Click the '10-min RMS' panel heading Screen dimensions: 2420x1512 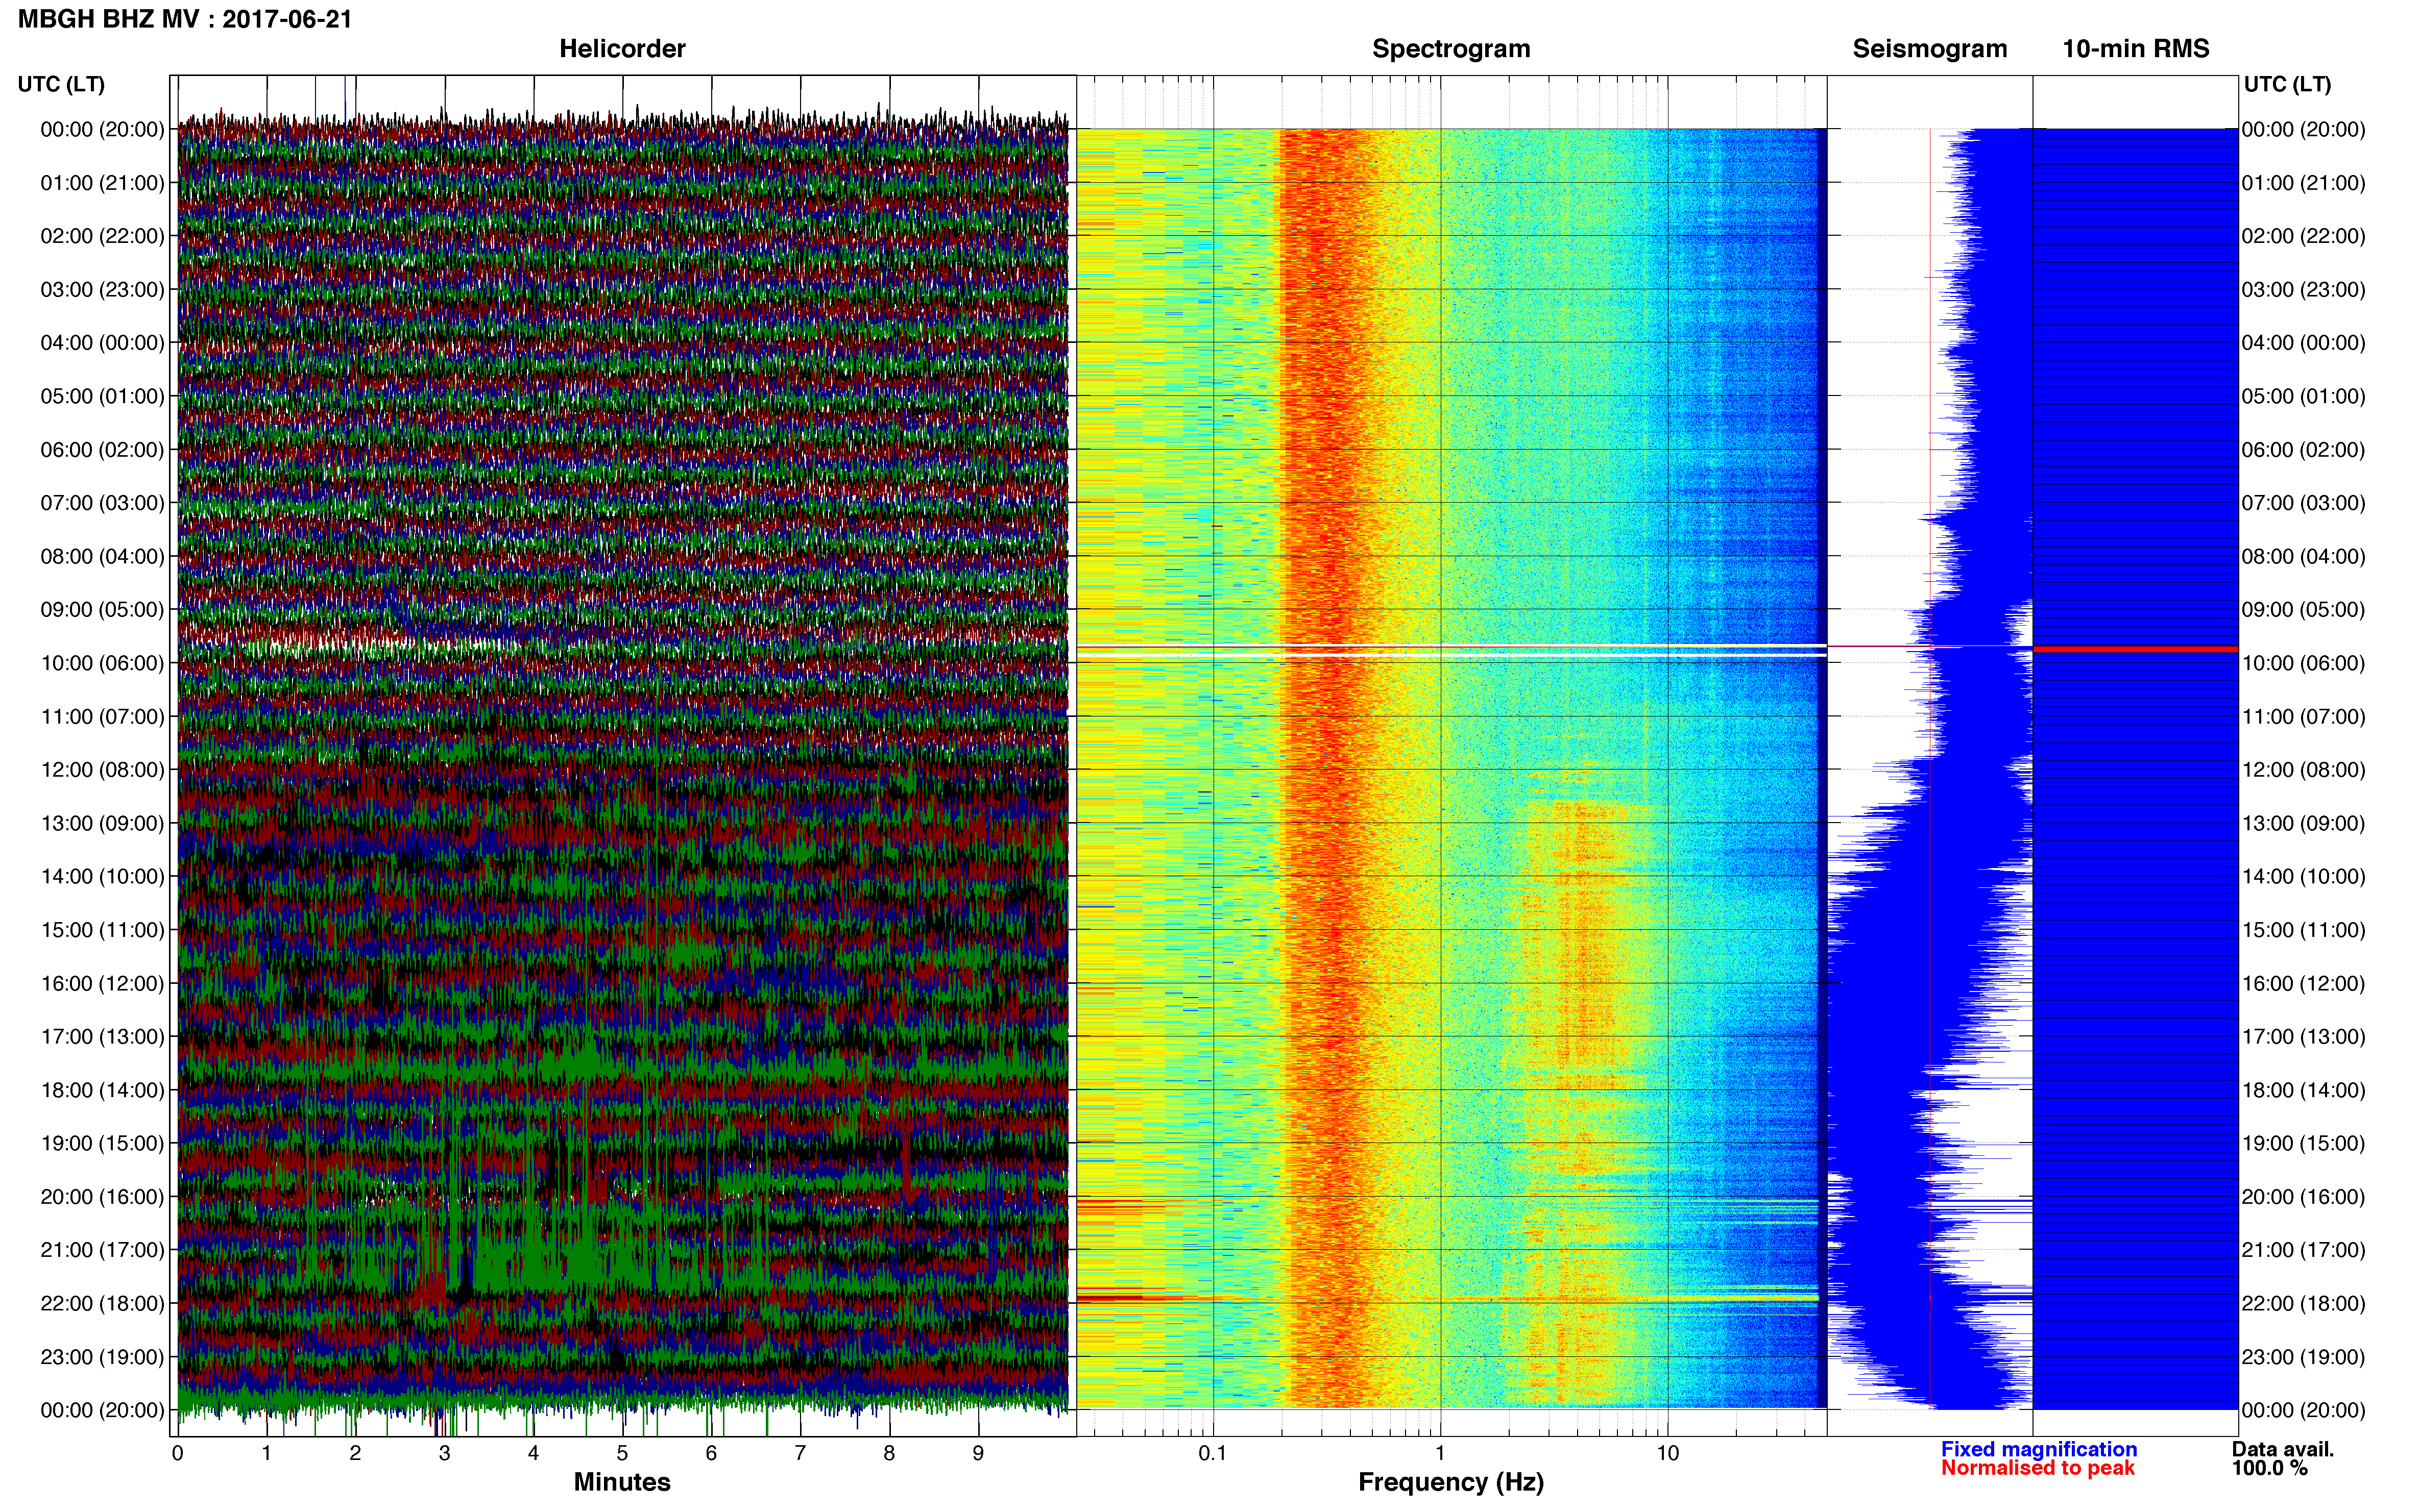coord(2136,49)
